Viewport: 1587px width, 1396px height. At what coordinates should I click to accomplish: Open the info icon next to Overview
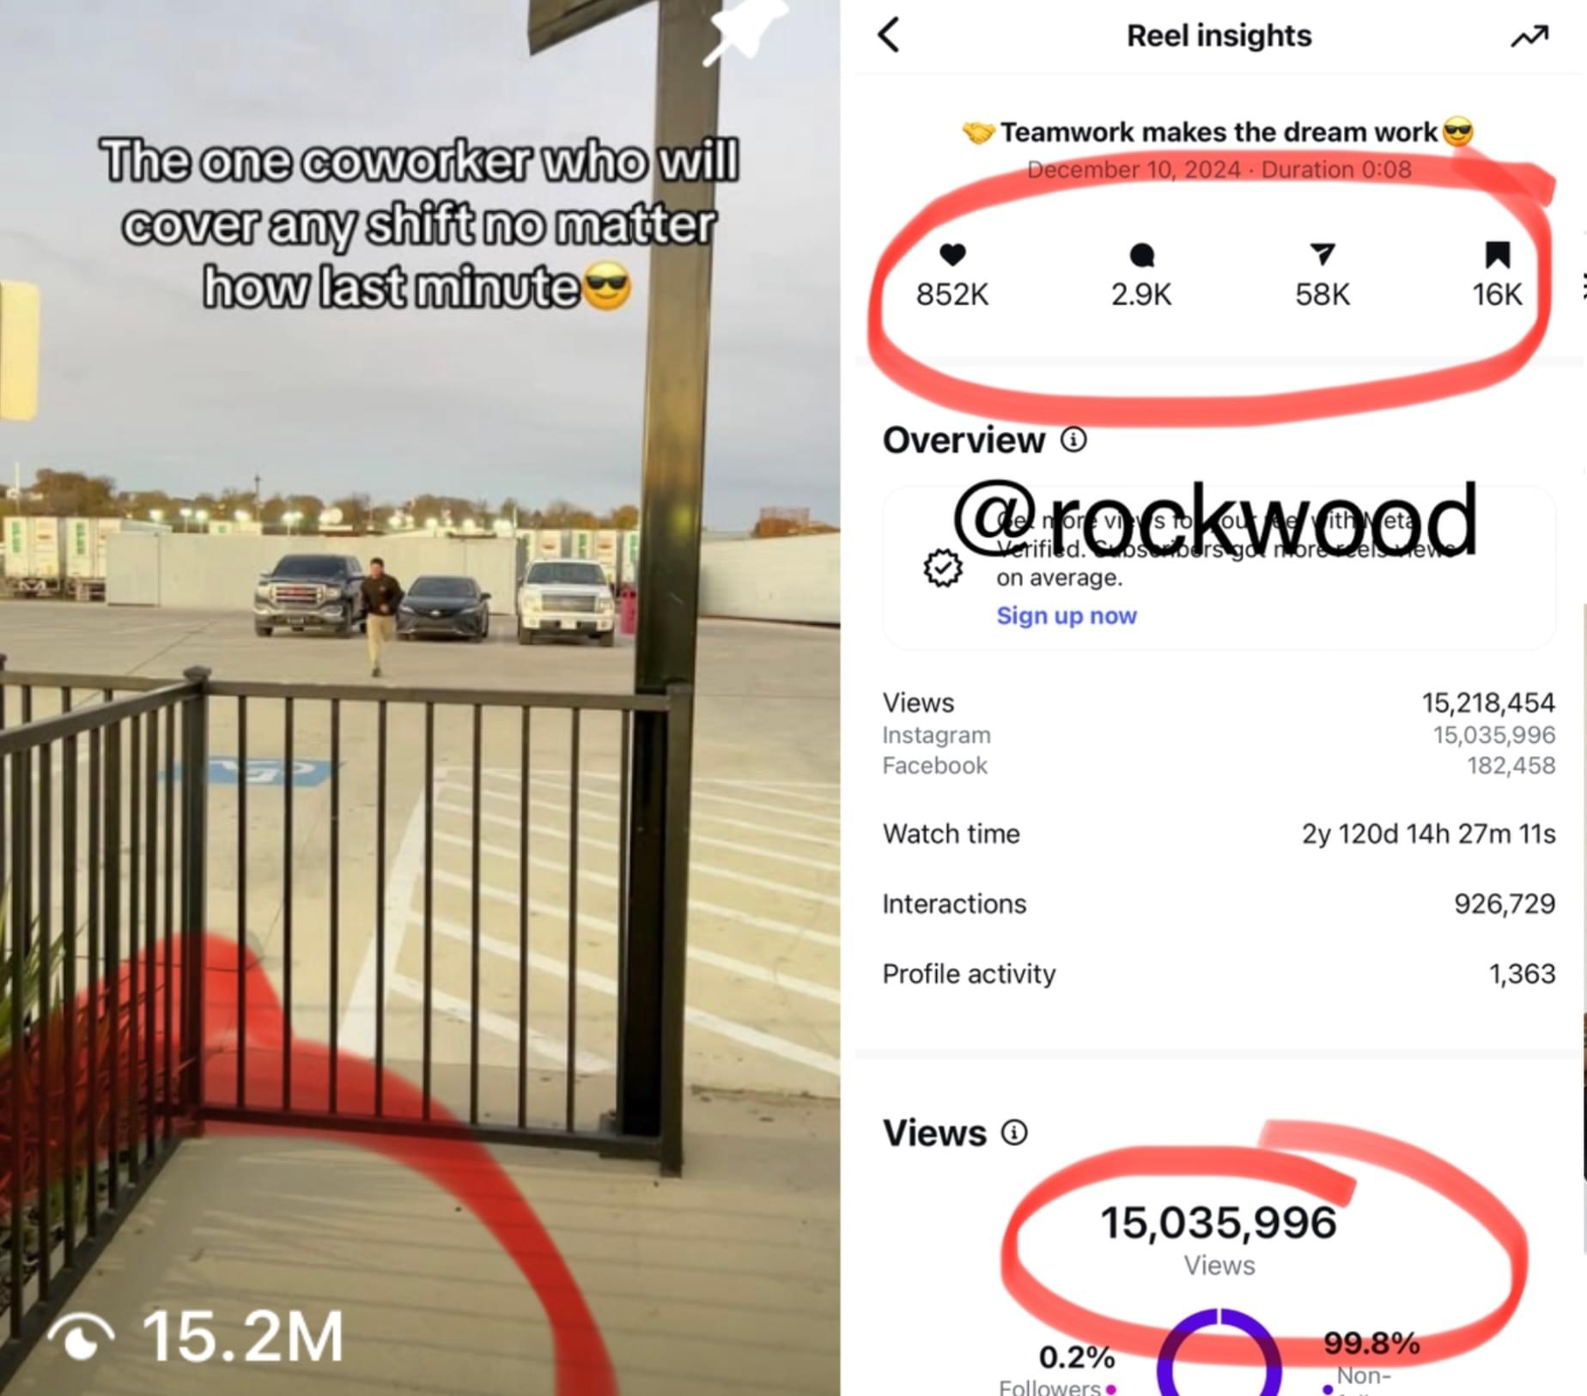[1073, 440]
